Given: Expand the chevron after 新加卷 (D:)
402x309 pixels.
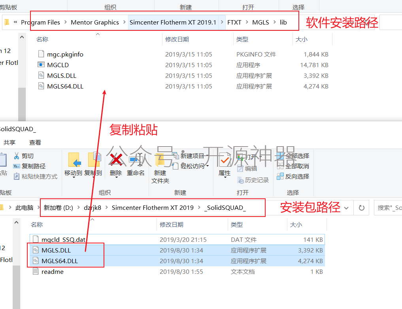Looking at the screenshot, I should coord(78,207).
